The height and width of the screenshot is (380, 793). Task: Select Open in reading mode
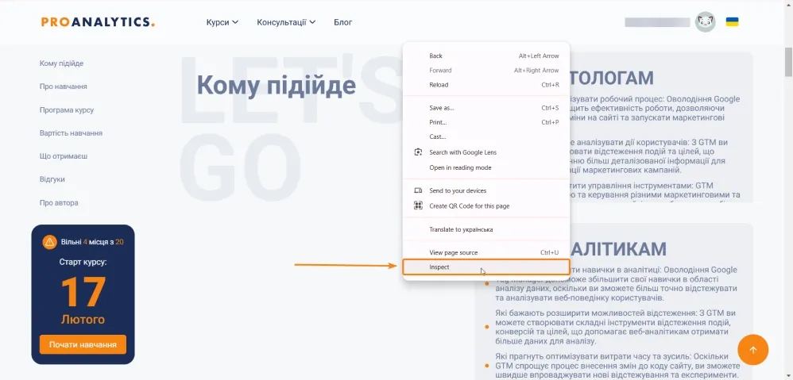pos(486,167)
